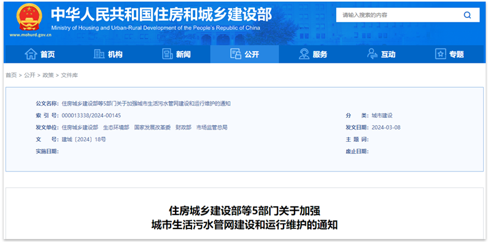Open the 新闻 navigation tab
Image resolution: width=491 pixels, height=242 pixels.
coord(176,54)
